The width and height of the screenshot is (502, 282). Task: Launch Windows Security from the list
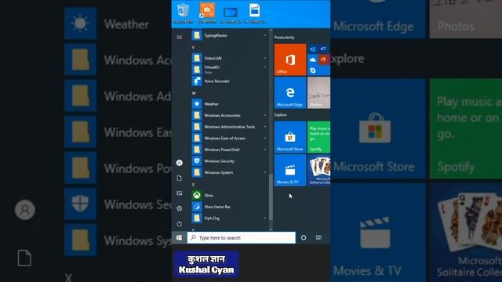pyautogui.click(x=229, y=161)
